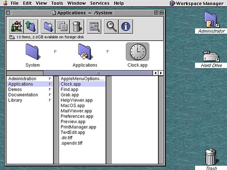
Task: Click the Workspace Manager application icon
Action: tap(173, 3)
